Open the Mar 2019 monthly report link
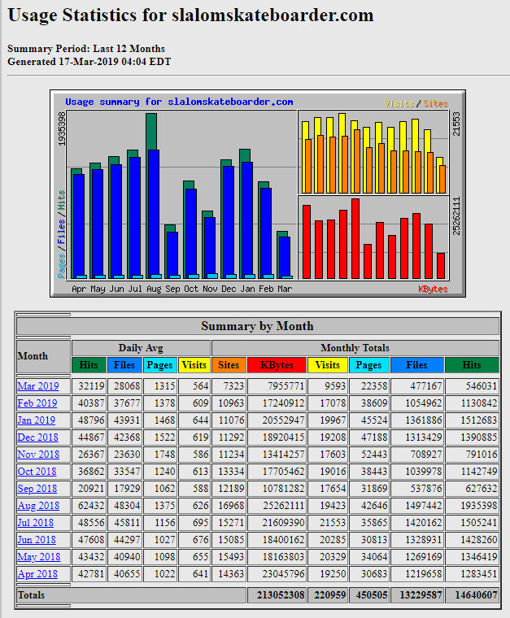510x618 pixels. pos(37,386)
